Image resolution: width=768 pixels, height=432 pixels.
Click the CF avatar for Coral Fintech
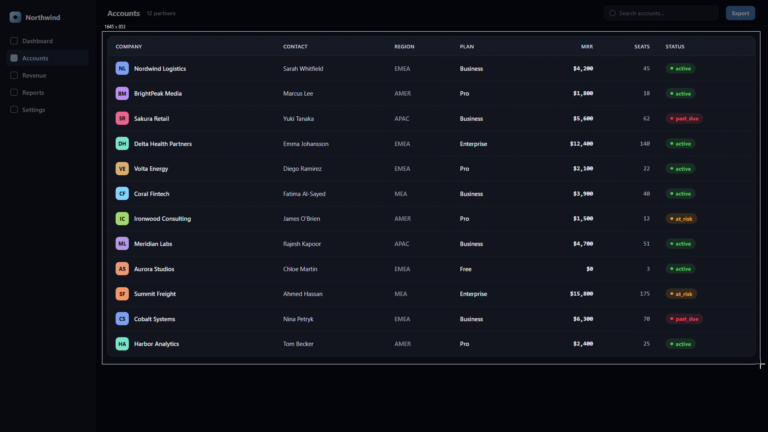(x=122, y=194)
